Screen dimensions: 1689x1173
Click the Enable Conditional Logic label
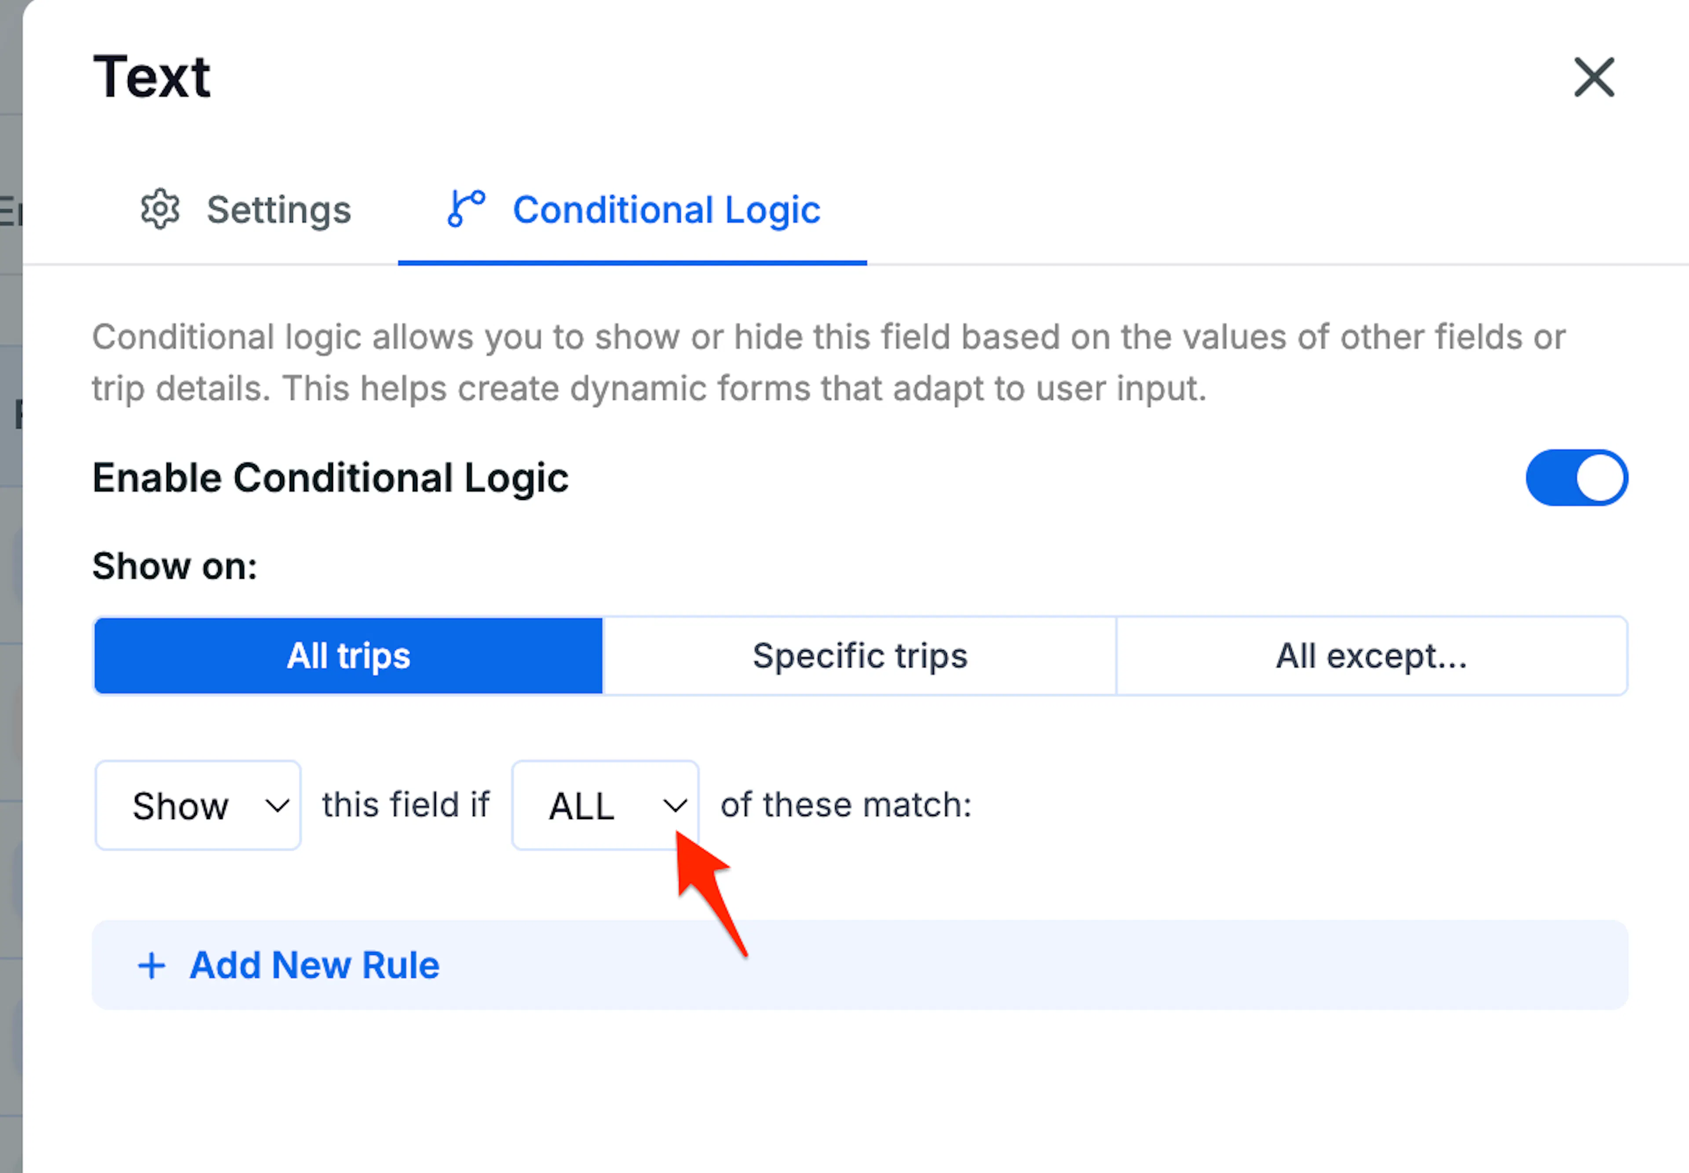click(x=330, y=478)
